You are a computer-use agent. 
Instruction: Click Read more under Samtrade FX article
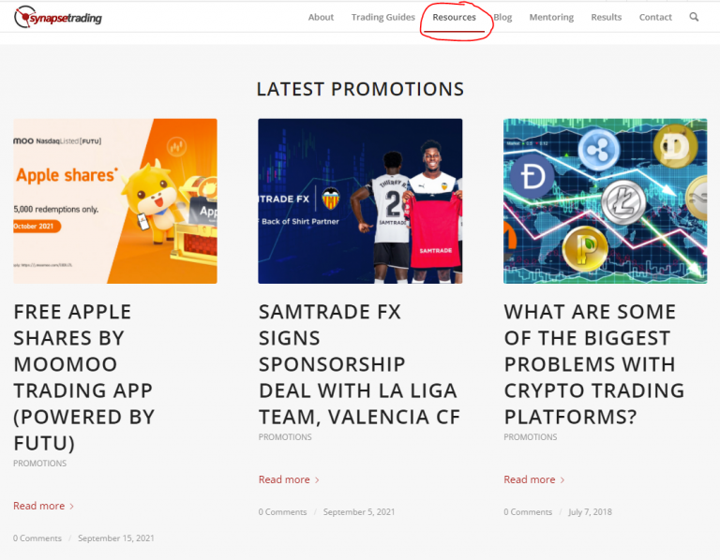[x=284, y=479]
